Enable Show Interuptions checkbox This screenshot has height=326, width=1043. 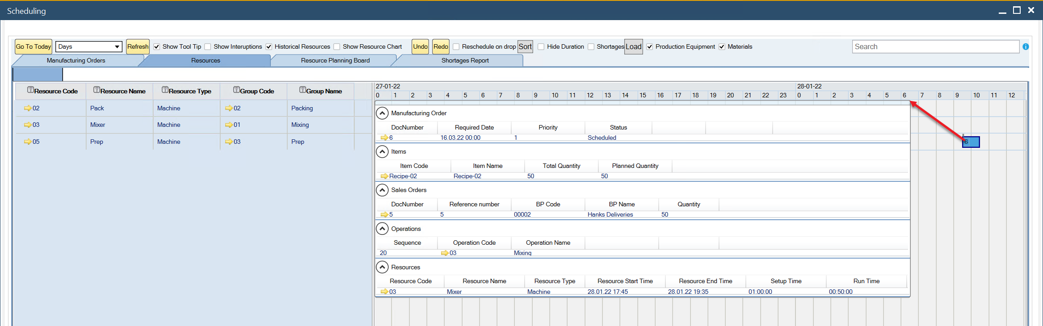click(208, 46)
